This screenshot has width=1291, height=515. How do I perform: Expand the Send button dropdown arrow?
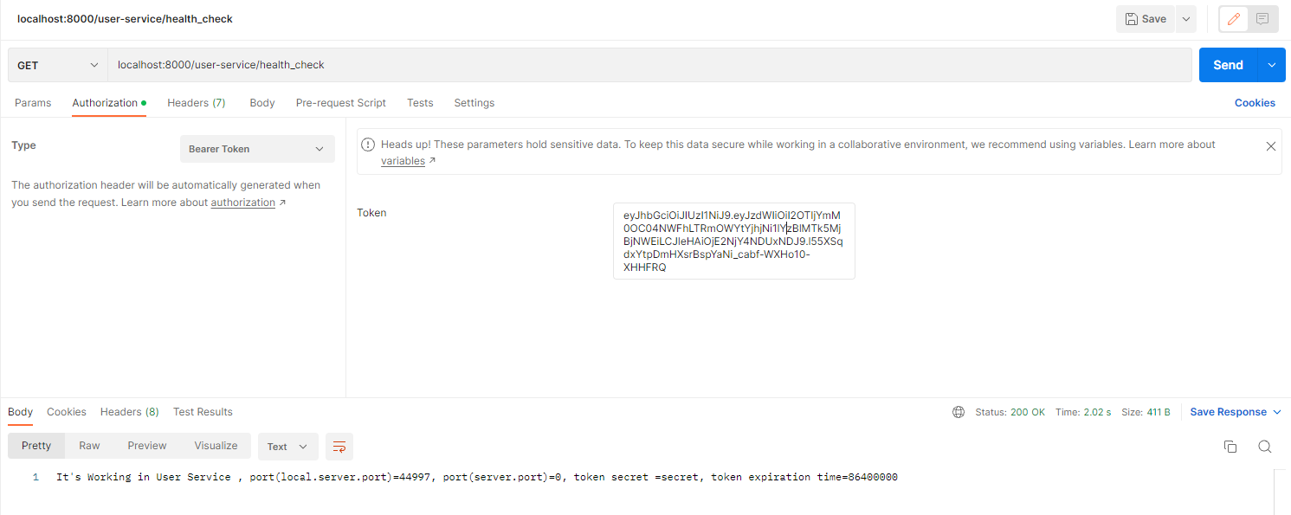(x=1271, y=65)
